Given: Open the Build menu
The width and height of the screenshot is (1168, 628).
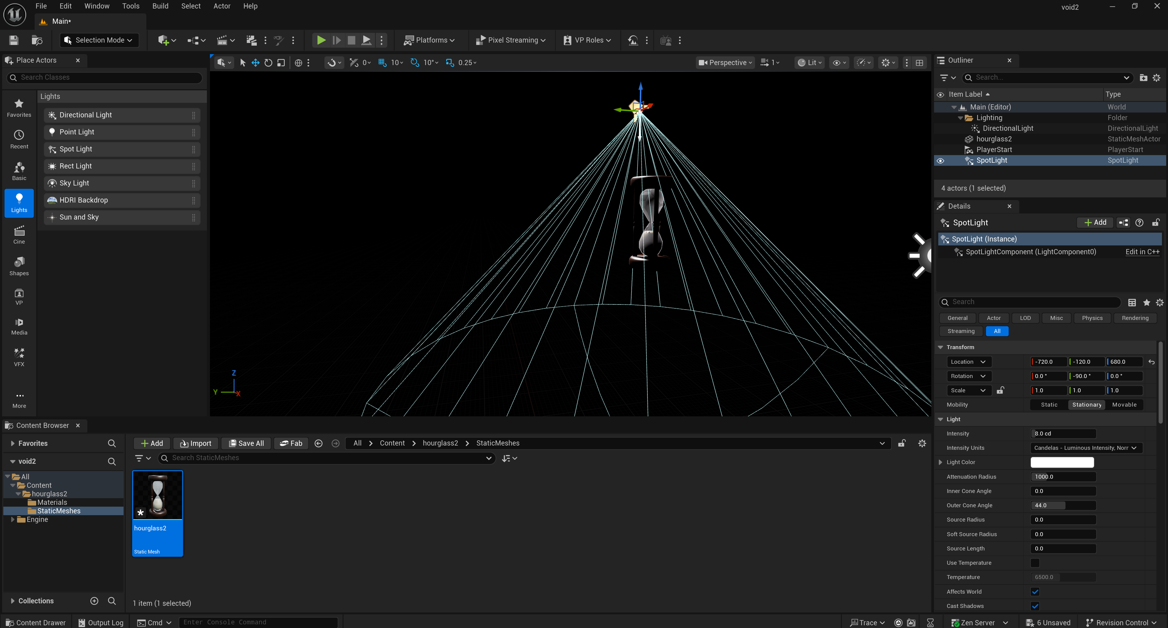Looking at the screenshot, I should 160,6.
